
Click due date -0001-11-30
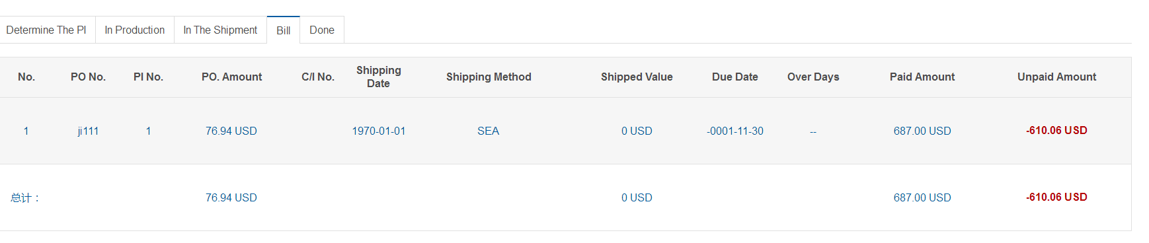point(735,131)
